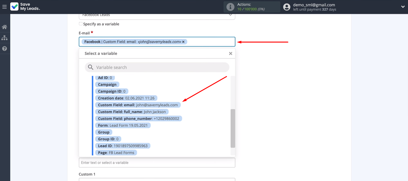Select the Group variable

(x=104, y=132)
